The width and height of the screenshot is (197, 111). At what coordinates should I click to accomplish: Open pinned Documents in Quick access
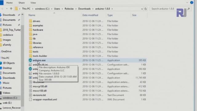pos(9,20)
